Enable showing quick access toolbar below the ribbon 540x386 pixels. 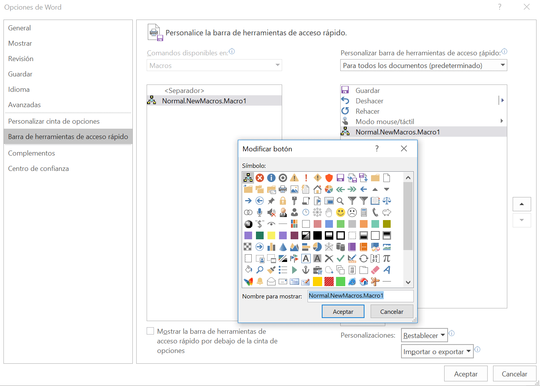(x=150, y=331)
